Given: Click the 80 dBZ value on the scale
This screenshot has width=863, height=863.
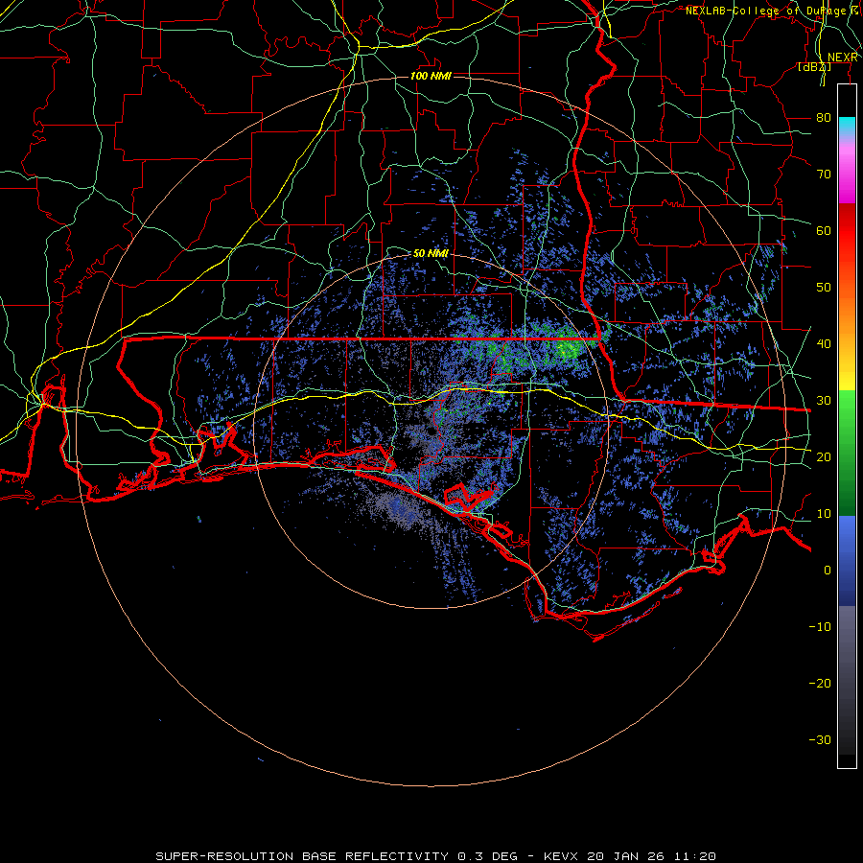Looking at the screenshot, I should tap(824, 118).
